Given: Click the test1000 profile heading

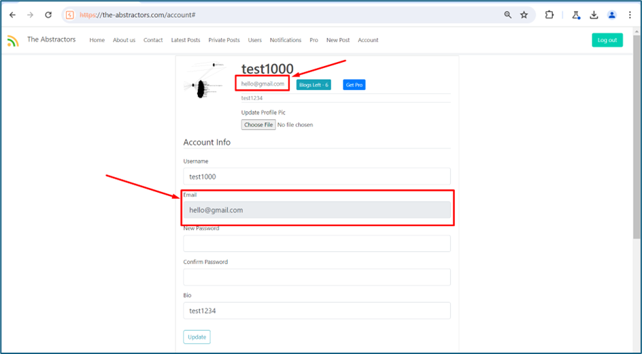Looking at the screenshot, I should pyautogui.click(x=267, y=69).
